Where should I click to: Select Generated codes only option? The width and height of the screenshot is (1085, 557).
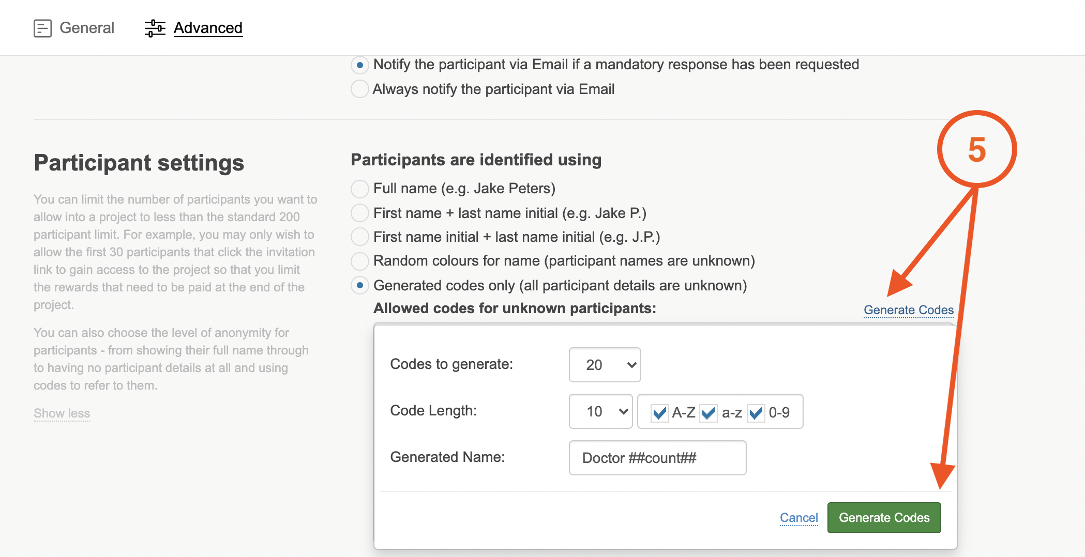coord(360,286)
